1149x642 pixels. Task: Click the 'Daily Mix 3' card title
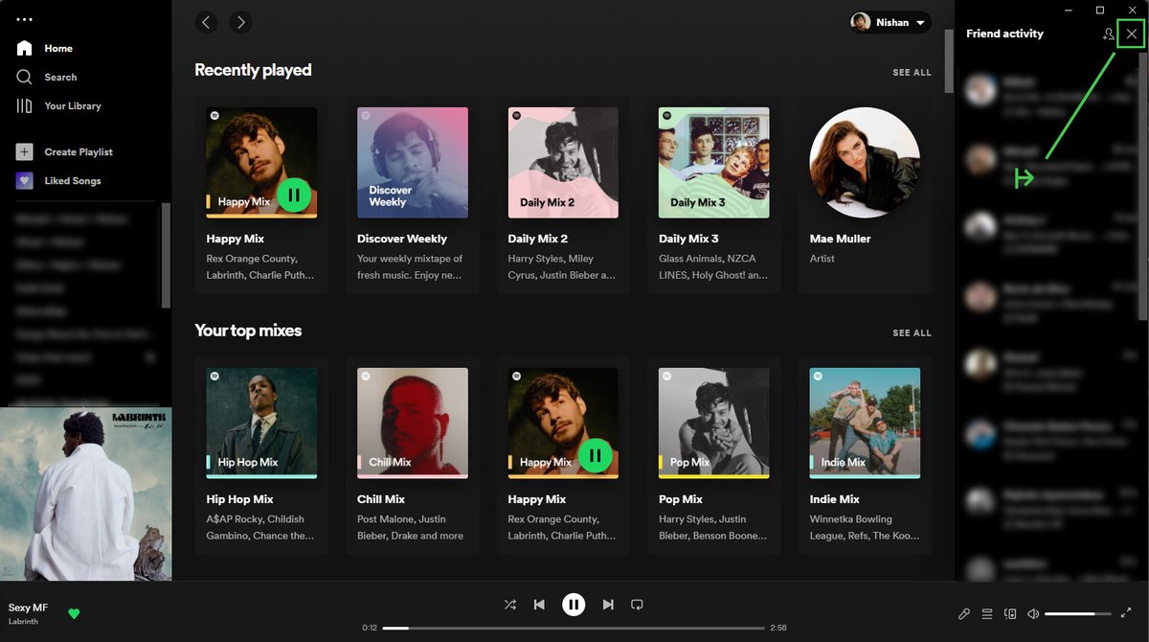[688, 239]
